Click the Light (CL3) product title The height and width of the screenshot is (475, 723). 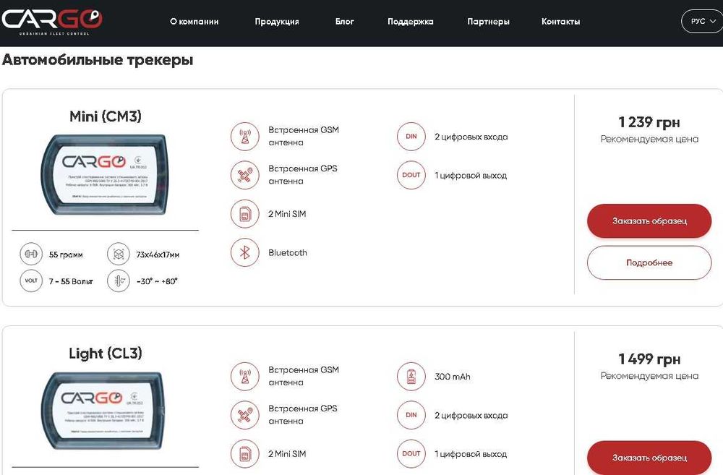[105, 354]
